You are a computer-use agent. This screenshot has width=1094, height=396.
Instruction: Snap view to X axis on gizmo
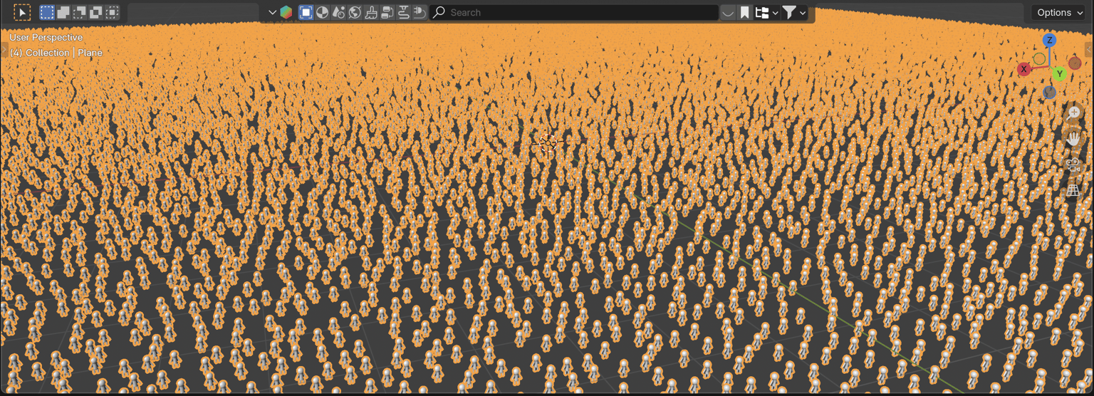[1024, 69]
